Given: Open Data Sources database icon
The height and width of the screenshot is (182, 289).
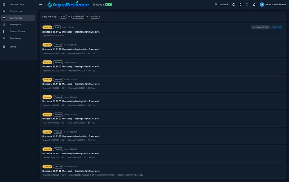Looking at the screenshot, I should click(x=4, y=38).
